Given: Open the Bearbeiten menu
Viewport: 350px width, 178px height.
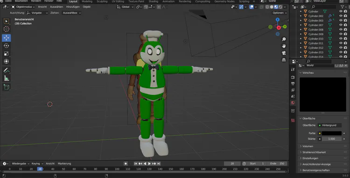Looking at the screenshot, I should tap(21, 1).
